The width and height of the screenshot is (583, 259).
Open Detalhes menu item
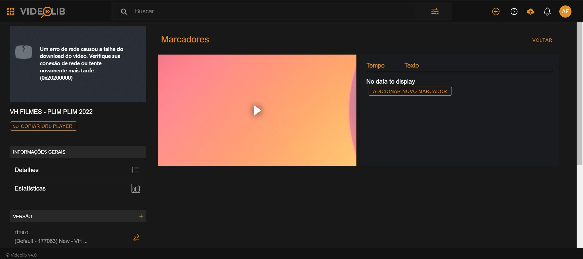pos(78,170)
